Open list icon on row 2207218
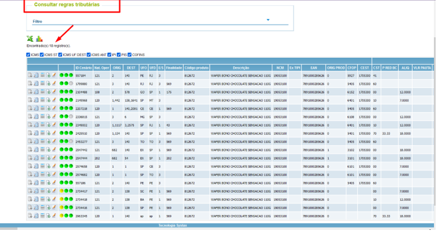Viewport: 438px width, 234px height. point(43,108)
